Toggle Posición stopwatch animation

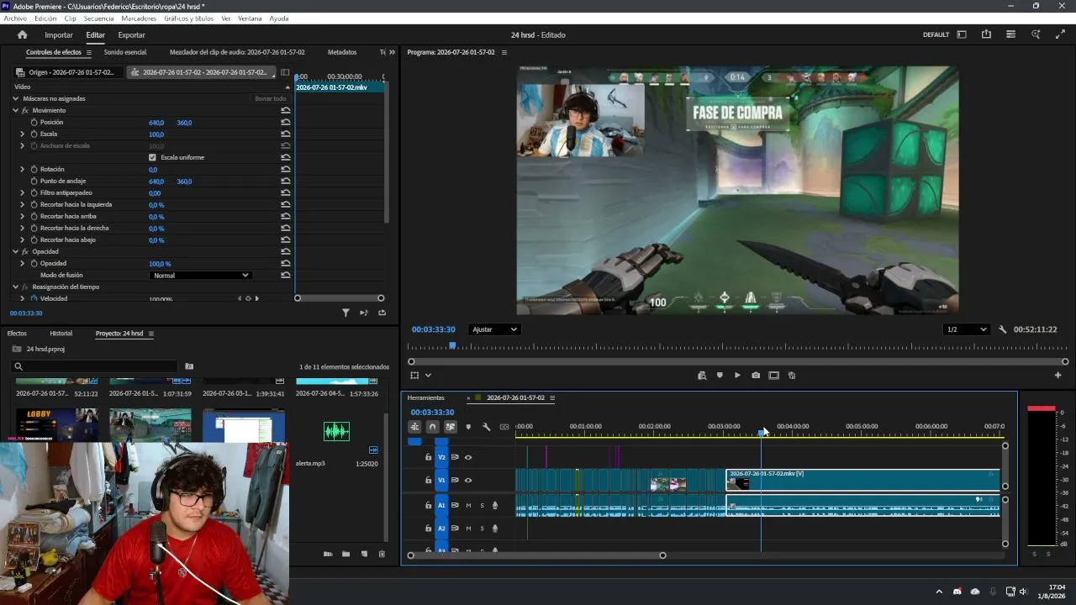click(34, 123)
